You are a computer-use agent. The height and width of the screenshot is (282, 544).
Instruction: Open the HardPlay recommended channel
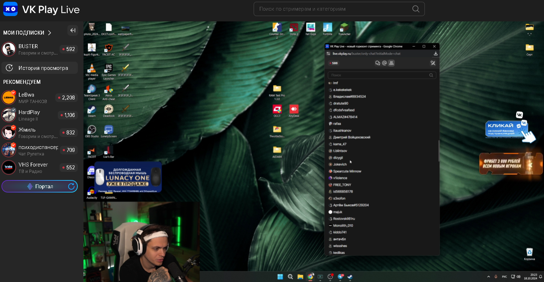coord(39,115)
